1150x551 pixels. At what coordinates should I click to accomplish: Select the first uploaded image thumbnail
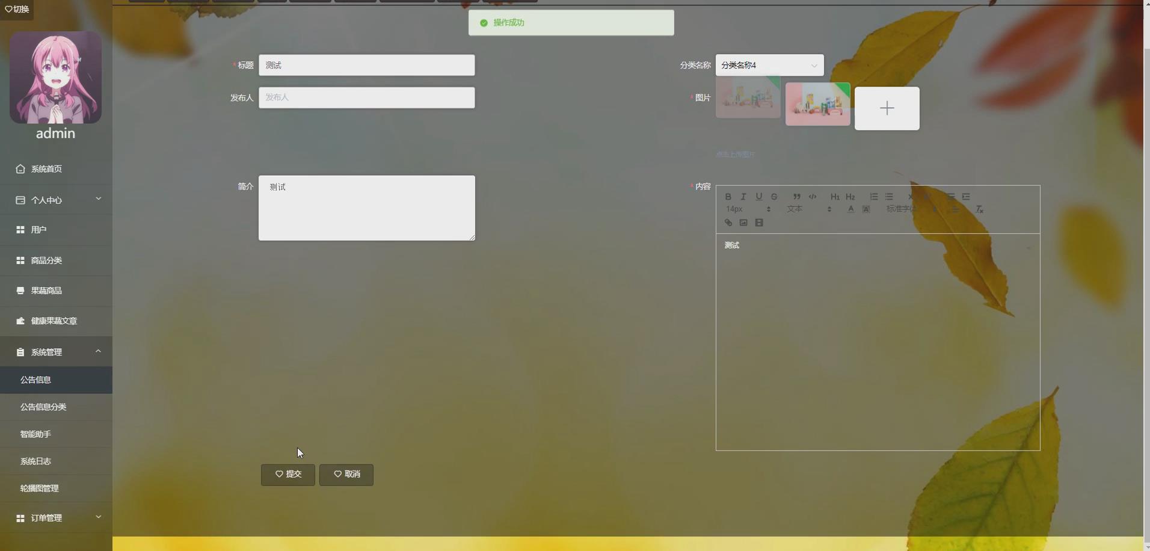[x=748, y=97]
